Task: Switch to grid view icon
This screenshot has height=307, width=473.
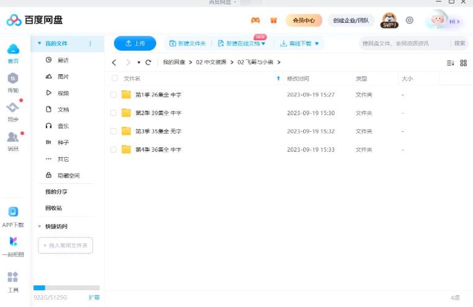Action: [463, 63]
